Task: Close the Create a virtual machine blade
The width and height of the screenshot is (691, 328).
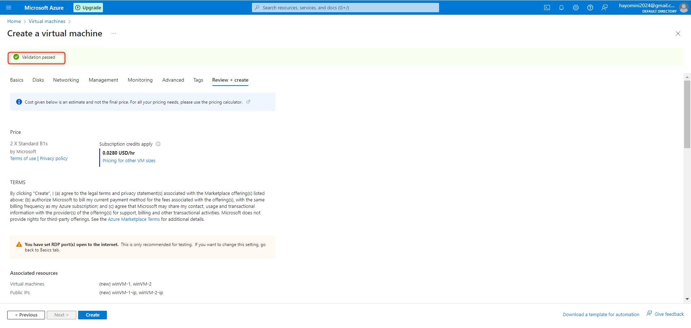Action: (x=678, y=33)
